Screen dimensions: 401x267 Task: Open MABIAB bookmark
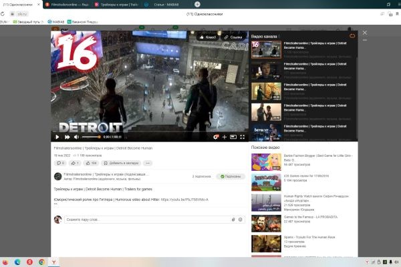click(x=56, y=22)
